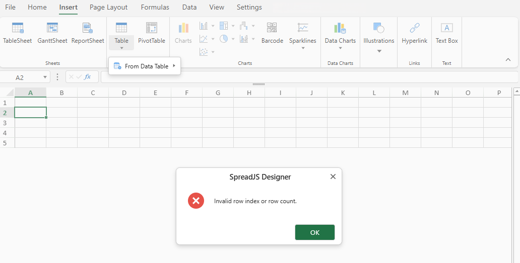Expand the Data Charts dropdown arrow
This screenshot has height=263, width=520.
(x=340, y=48)
